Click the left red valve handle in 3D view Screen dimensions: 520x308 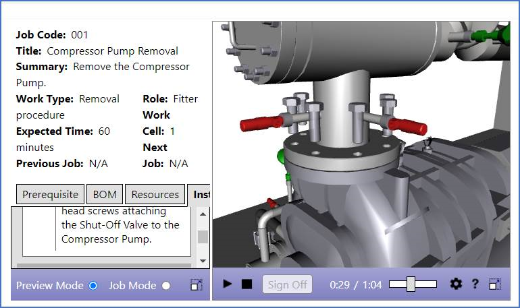(261, 123)
